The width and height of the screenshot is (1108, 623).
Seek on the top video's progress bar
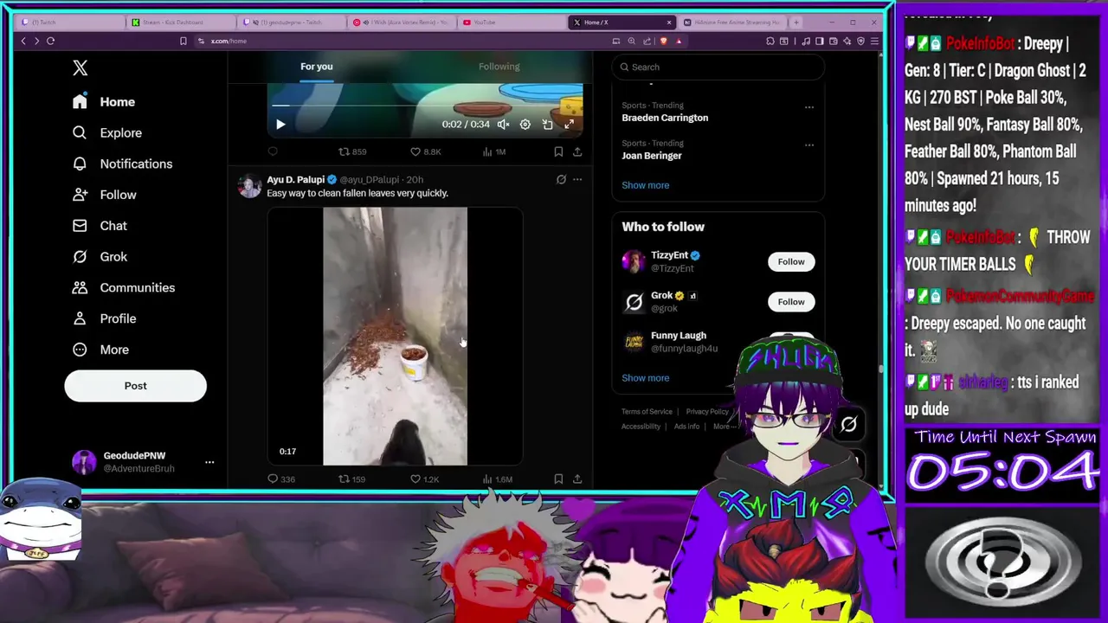pyautogui.click(x=424, y=106)
